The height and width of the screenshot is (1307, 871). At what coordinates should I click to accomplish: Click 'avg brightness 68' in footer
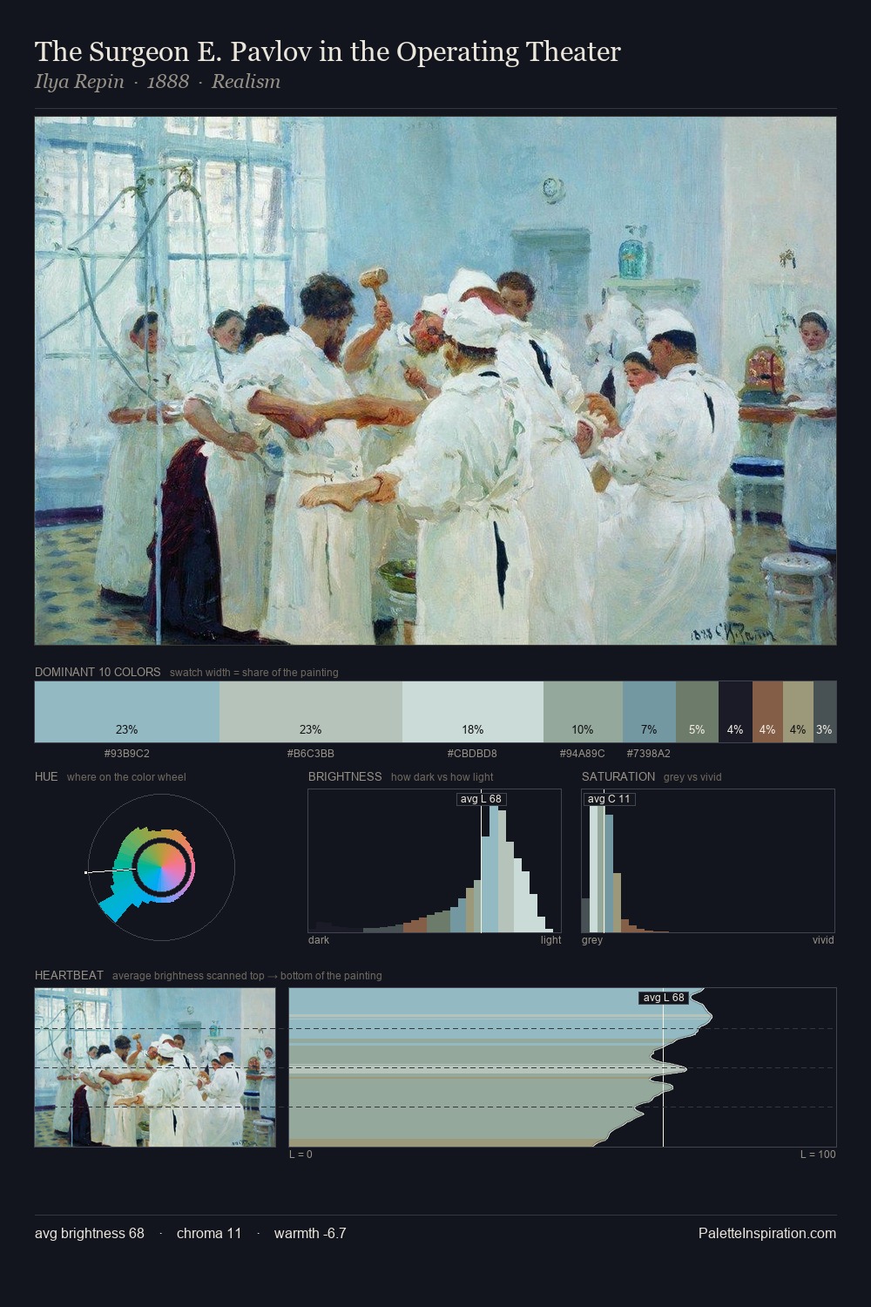coord(90,1233)
